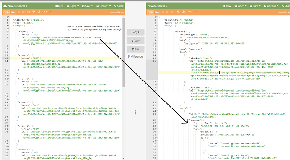Viewport: 290px width, 160px height.
Task: Click the 'New document 5' title
Action: click(157, 6)
